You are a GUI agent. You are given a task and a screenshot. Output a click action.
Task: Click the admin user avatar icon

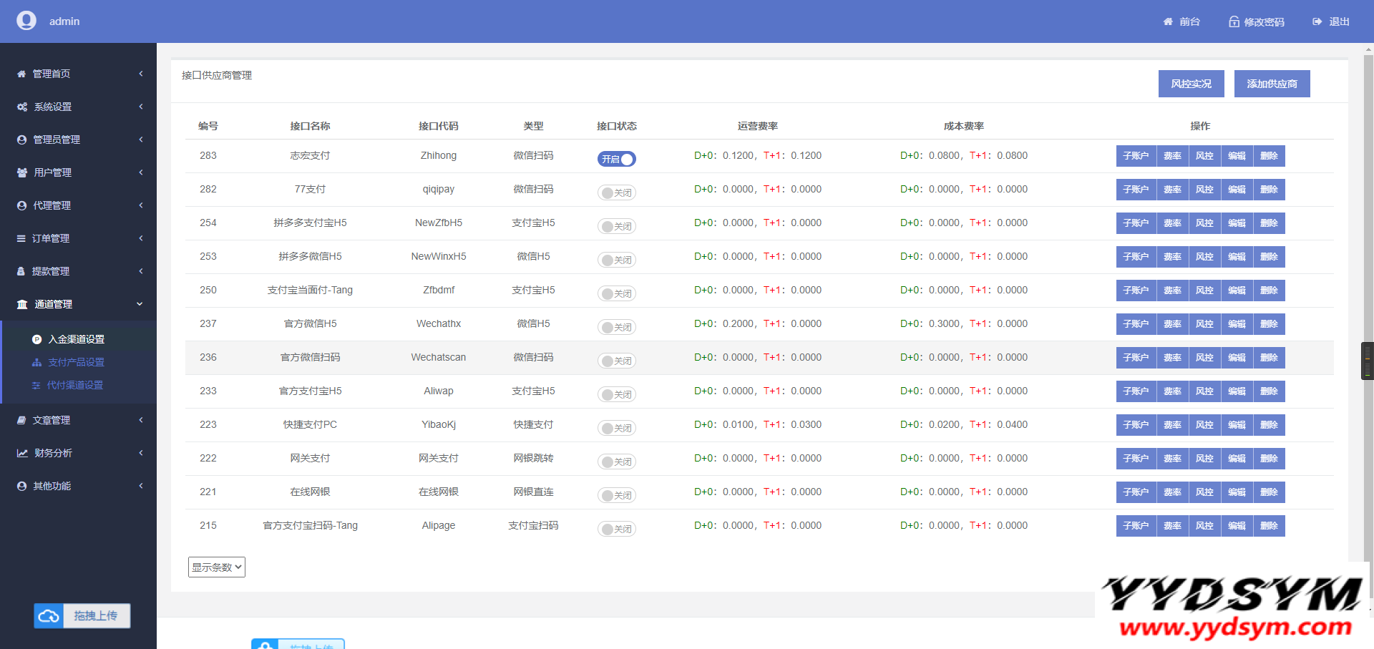26,21
